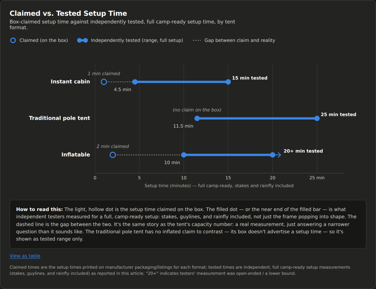Toggle the Claimed (on the box) legend item
The height and width of the screenshot is (289, 376).
pos(39,40)
